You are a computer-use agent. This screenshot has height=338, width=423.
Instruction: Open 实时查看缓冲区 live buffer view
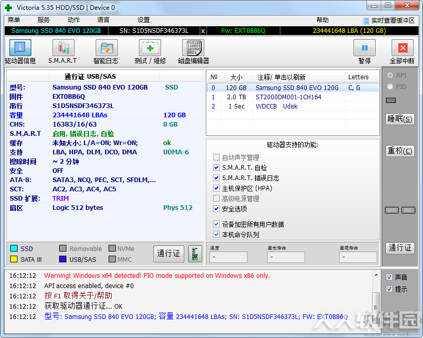coord(389,21)
